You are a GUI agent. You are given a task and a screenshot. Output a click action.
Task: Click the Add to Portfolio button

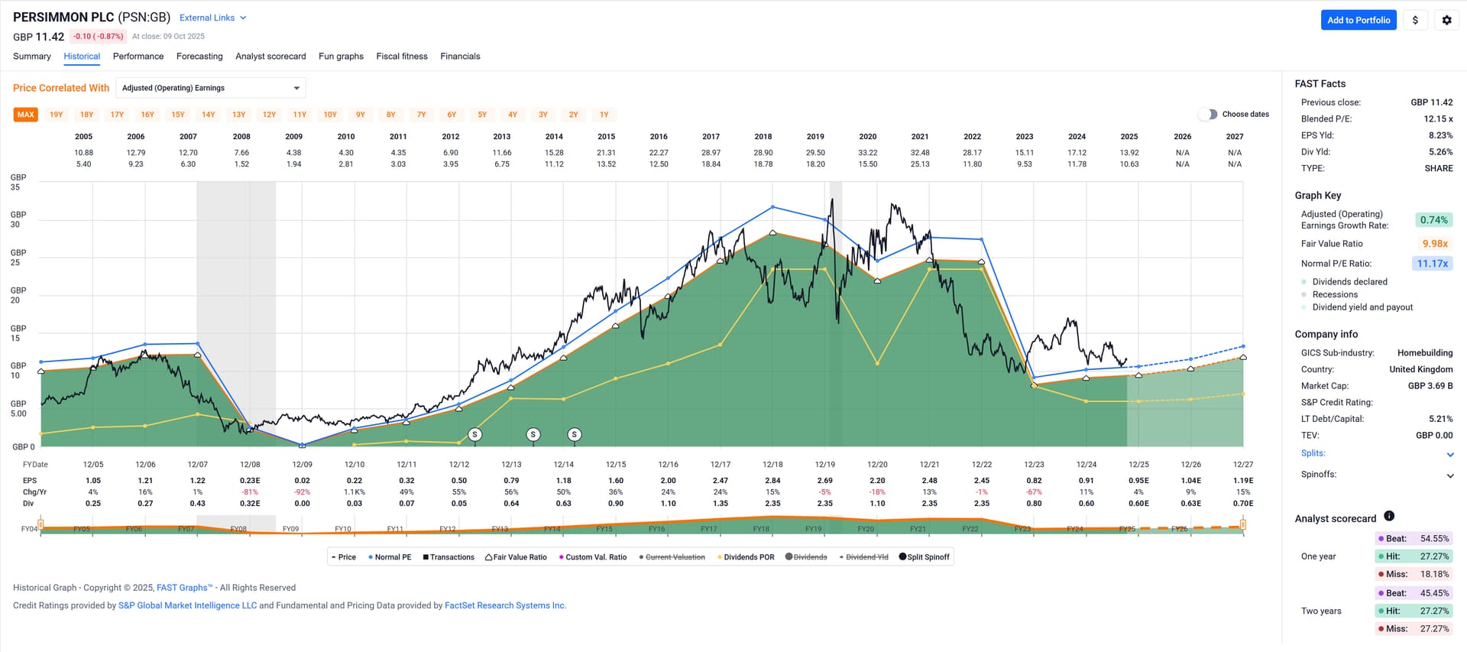click(x=1358, y=20)
